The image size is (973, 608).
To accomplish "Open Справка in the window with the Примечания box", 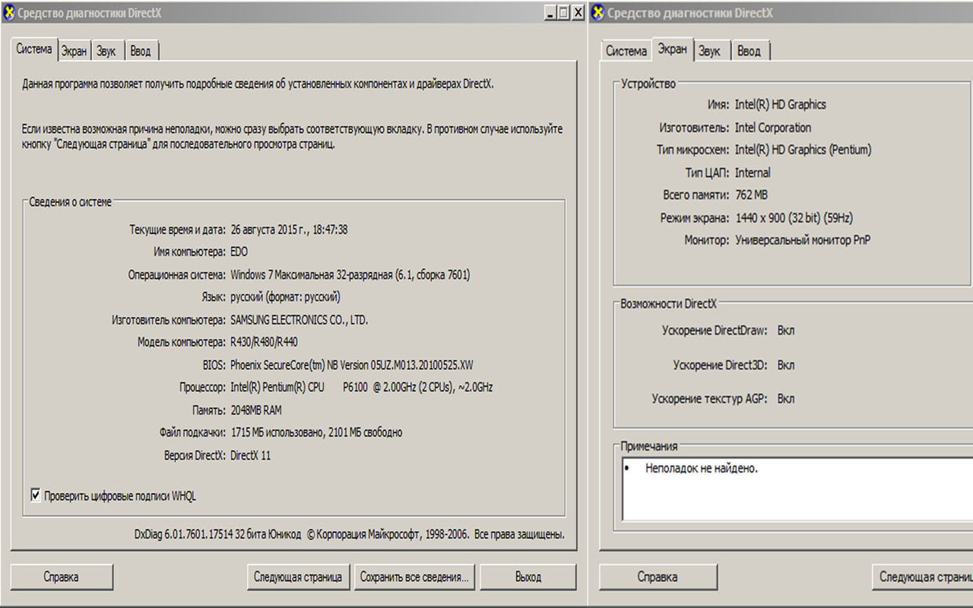I will 658,577.
